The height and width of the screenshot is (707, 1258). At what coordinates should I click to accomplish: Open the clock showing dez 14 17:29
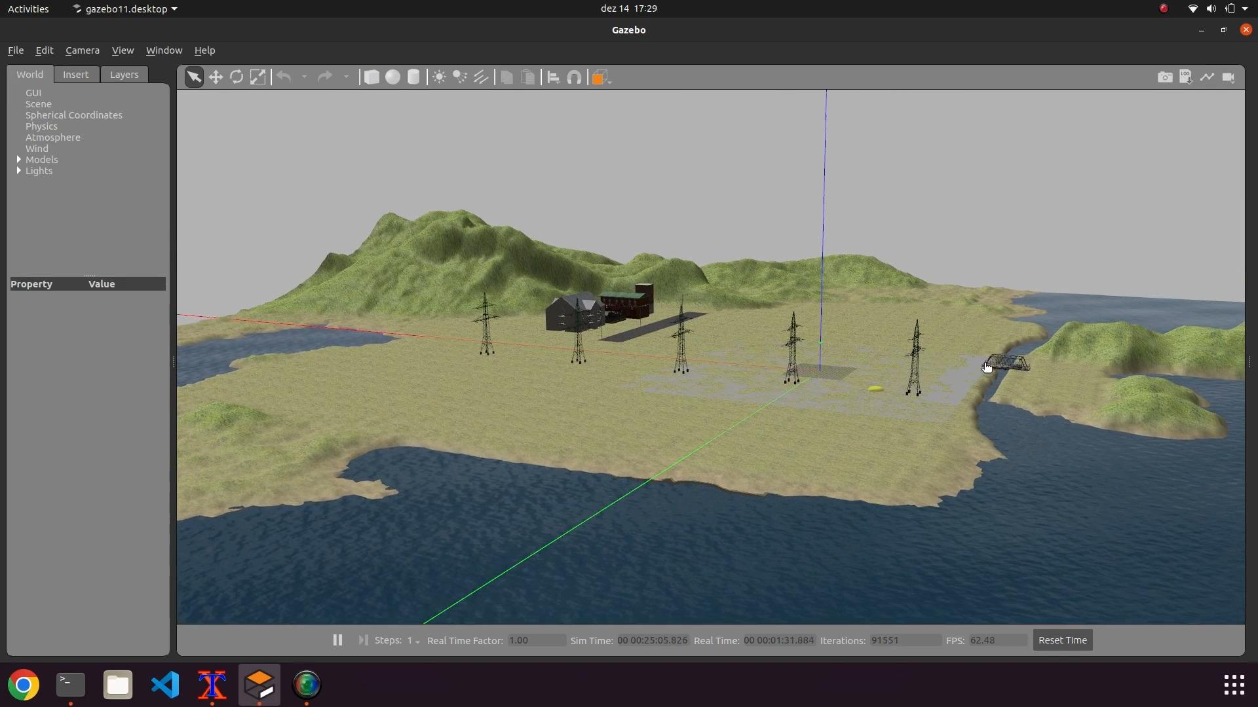coord(629,9)
